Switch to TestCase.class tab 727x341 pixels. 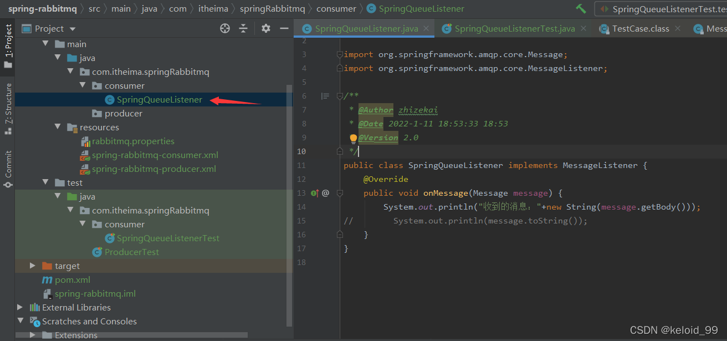(640, 29)
